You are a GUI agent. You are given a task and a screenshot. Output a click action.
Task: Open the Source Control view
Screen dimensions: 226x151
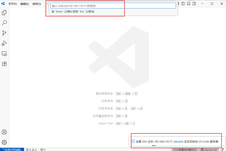5,33
